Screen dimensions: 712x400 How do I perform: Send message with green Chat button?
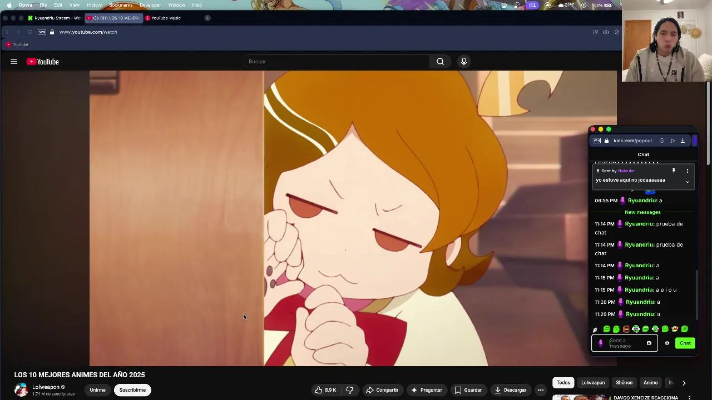[685, 343]
